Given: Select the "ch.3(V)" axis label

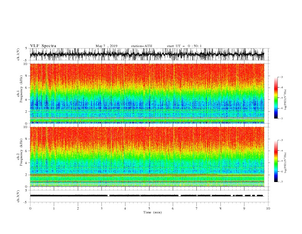Looking at the screenshot, I should 18,196.
